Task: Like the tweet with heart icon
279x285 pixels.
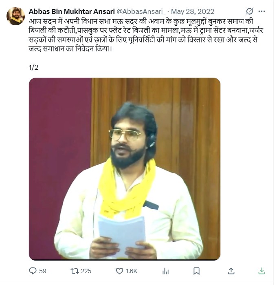Action: (119, 271)
